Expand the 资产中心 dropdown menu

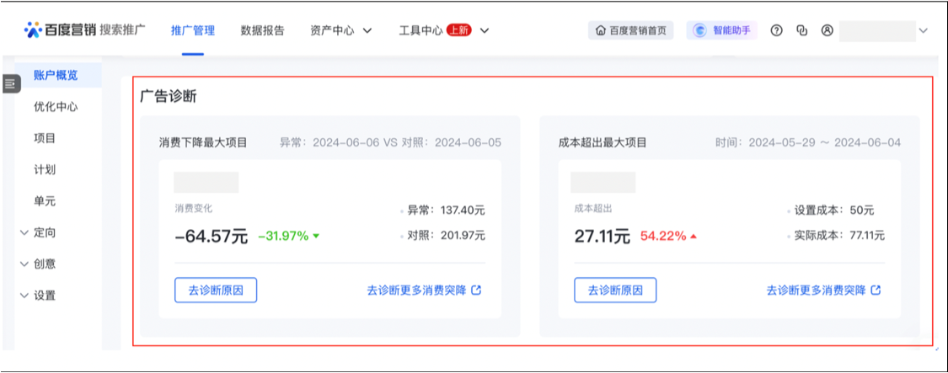(x=367, y=30)
